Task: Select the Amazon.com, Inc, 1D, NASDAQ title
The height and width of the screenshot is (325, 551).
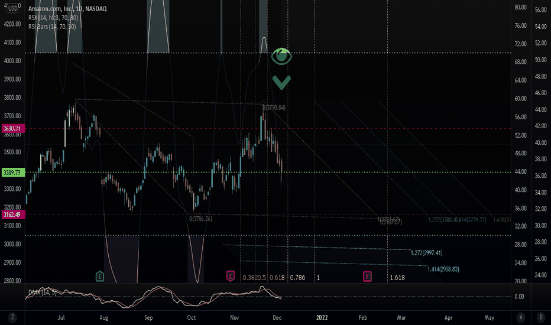Action: pos(67,9)
